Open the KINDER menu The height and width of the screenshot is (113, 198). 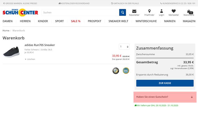pyautogui.click(x=43, y=21)
